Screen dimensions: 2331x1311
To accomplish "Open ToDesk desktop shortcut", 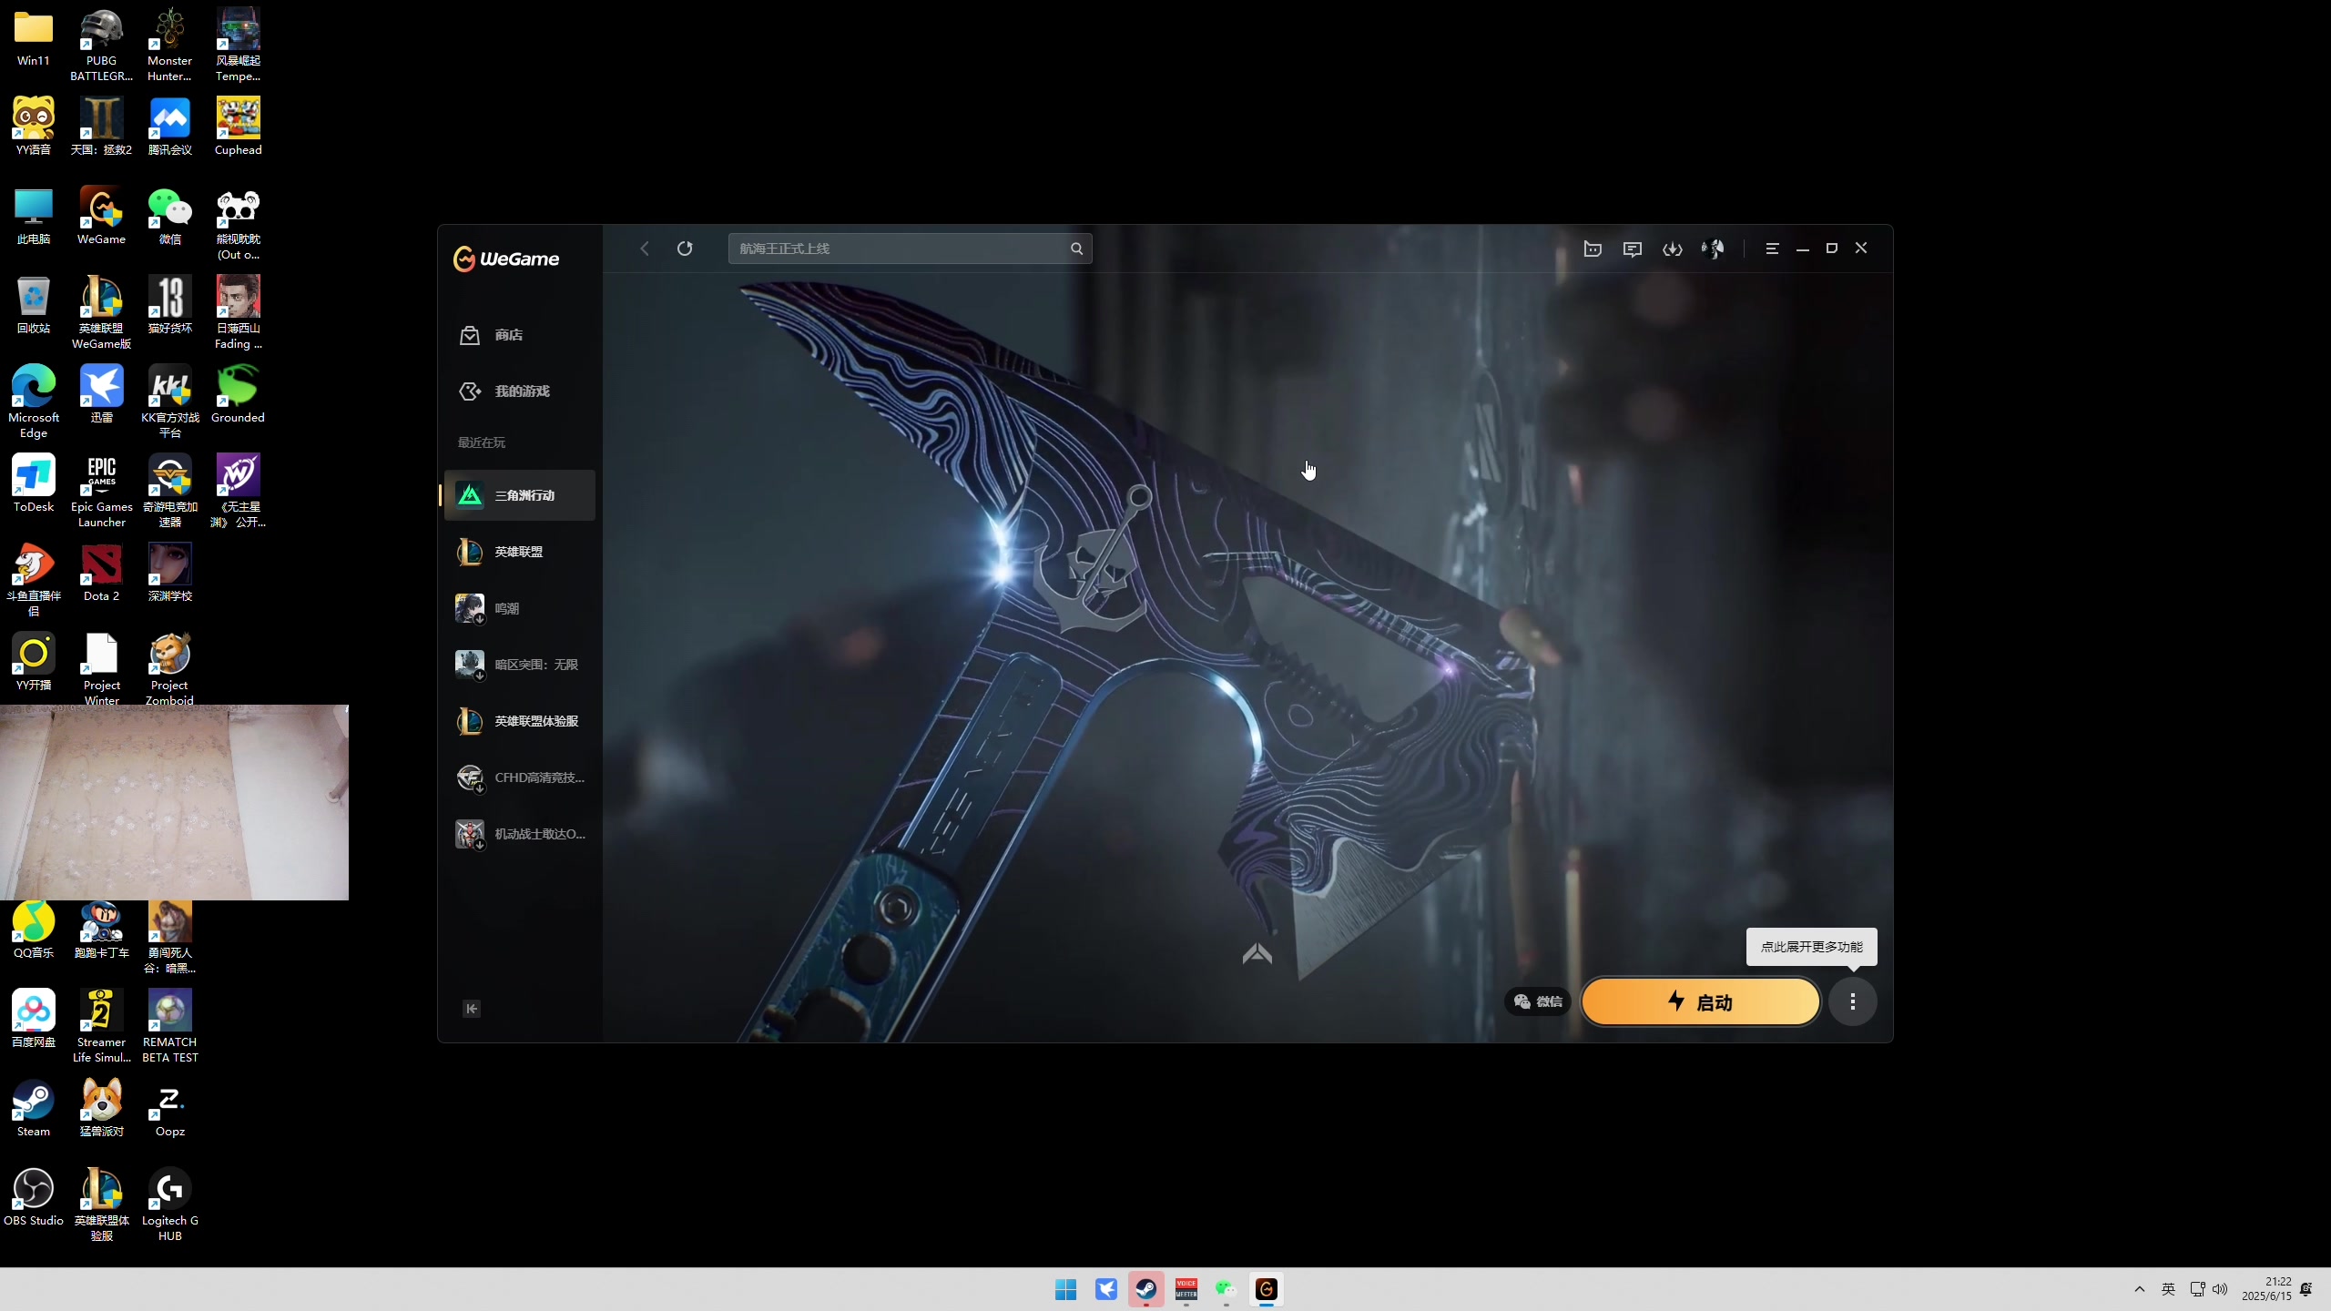I will tap(33, 483).
